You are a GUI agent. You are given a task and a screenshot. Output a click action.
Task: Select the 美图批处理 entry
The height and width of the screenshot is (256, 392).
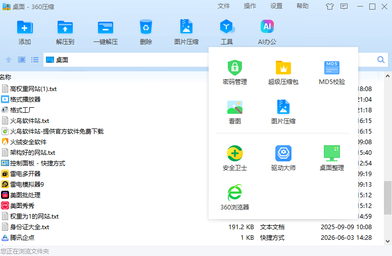[x=21, y=195]
